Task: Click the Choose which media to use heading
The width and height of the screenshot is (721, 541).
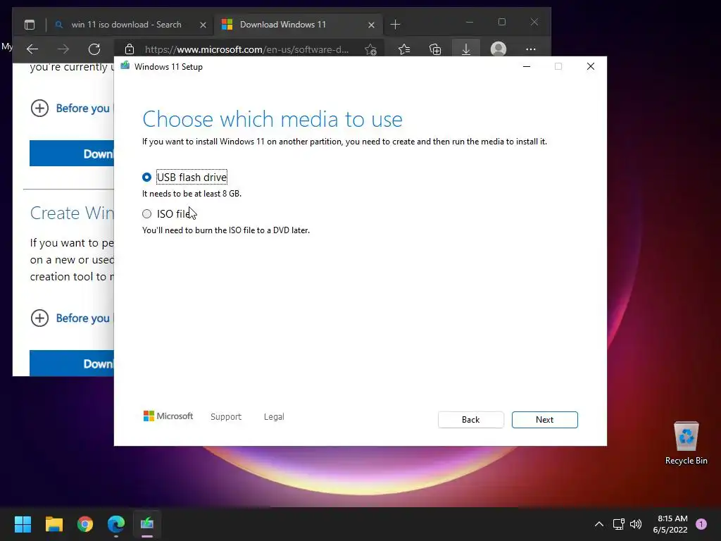Action: pos(272,119)
